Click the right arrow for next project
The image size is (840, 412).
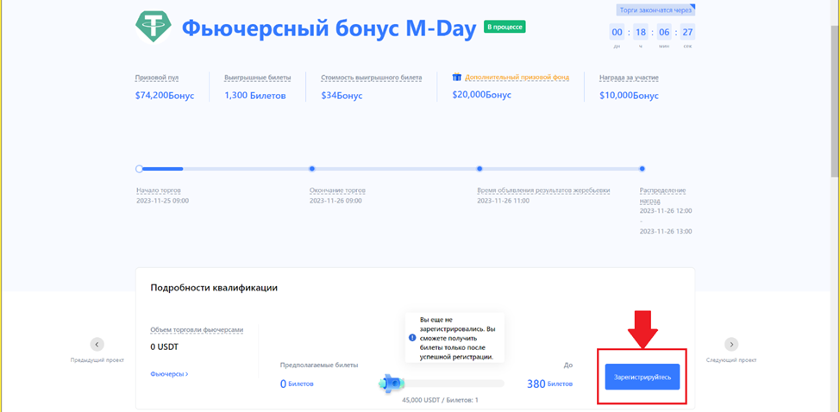[731, 344]
